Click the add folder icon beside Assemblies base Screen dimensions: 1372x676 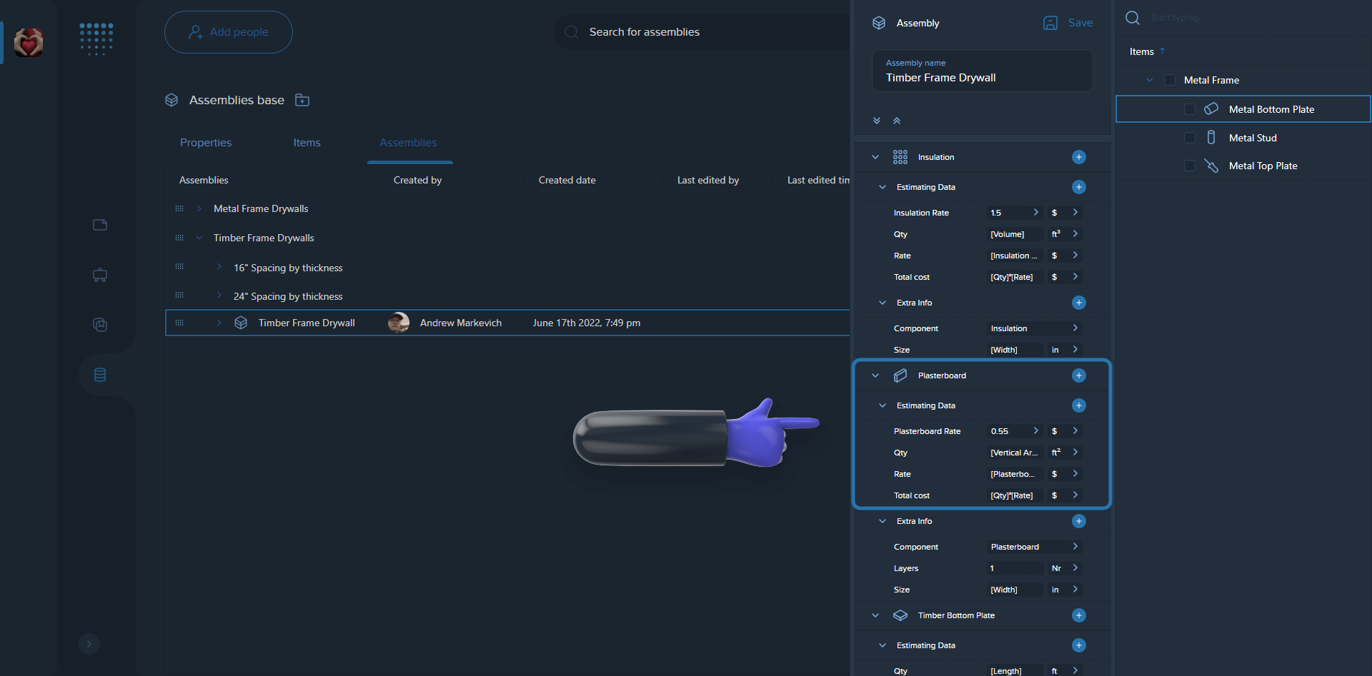[302, 100]
